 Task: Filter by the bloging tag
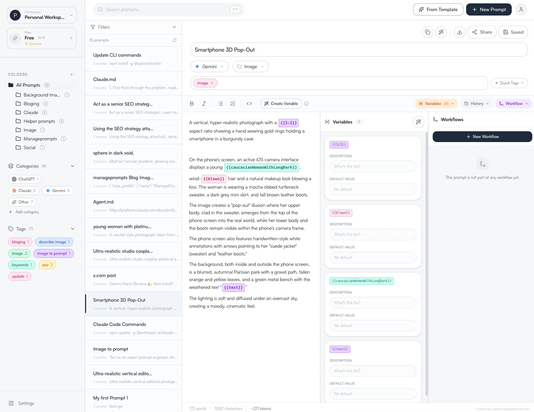(20, 242)
